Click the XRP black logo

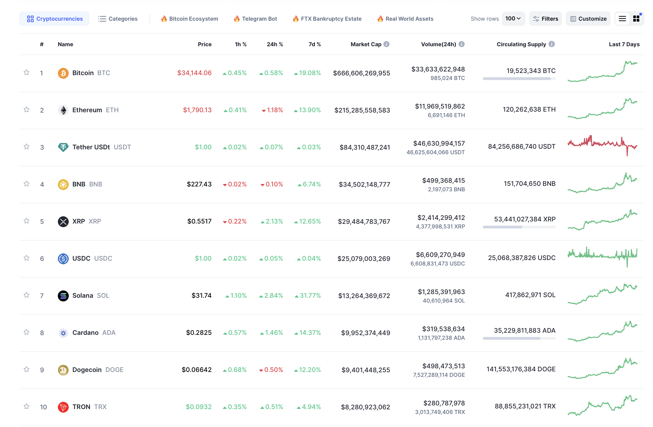point(63,221)
